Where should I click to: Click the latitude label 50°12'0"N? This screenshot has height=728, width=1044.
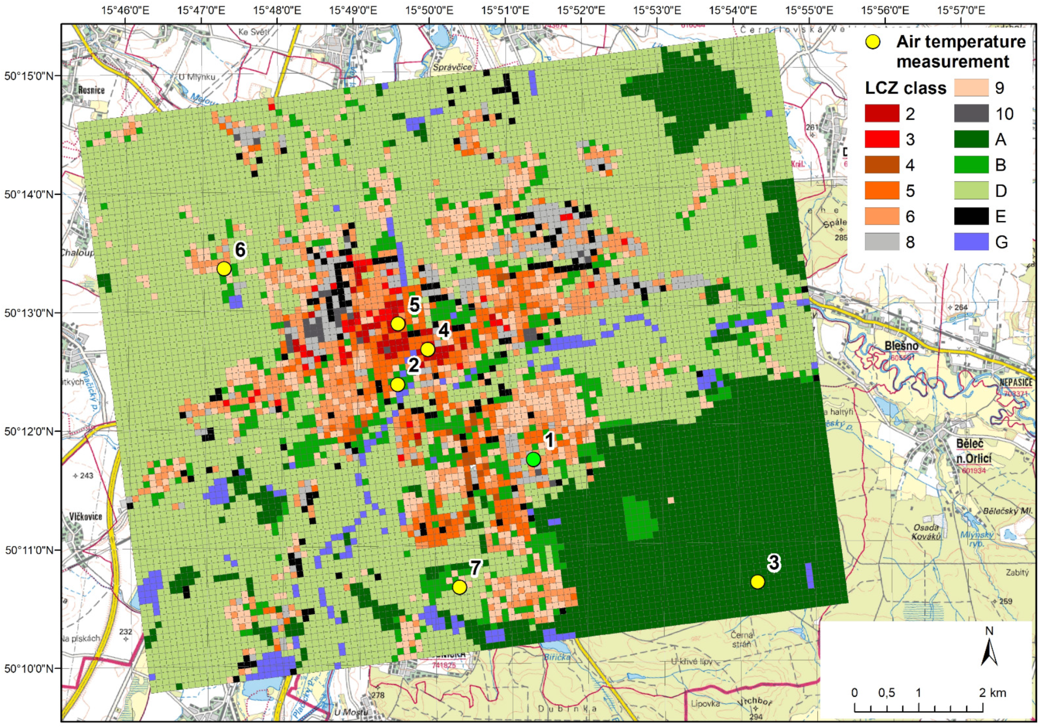point(29,431)
